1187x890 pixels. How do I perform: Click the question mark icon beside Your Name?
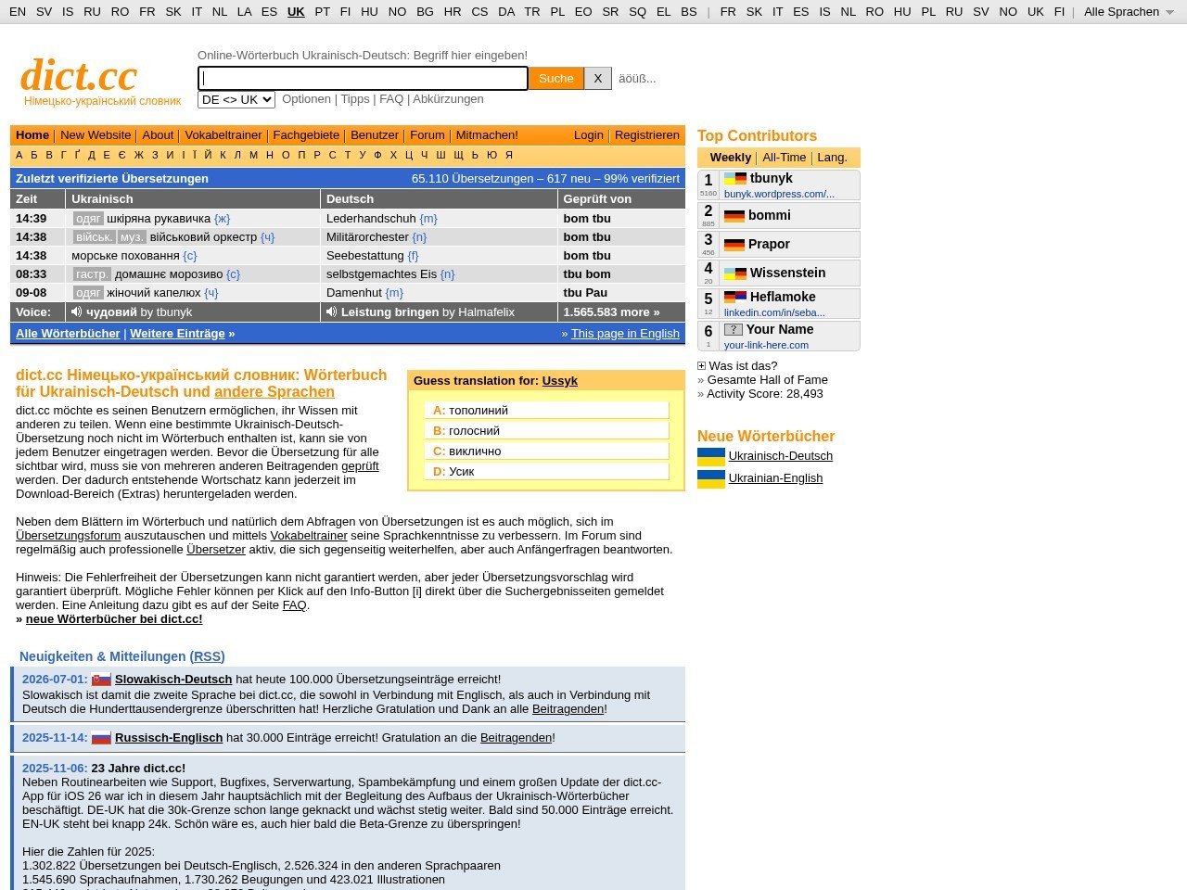(734, 329)
